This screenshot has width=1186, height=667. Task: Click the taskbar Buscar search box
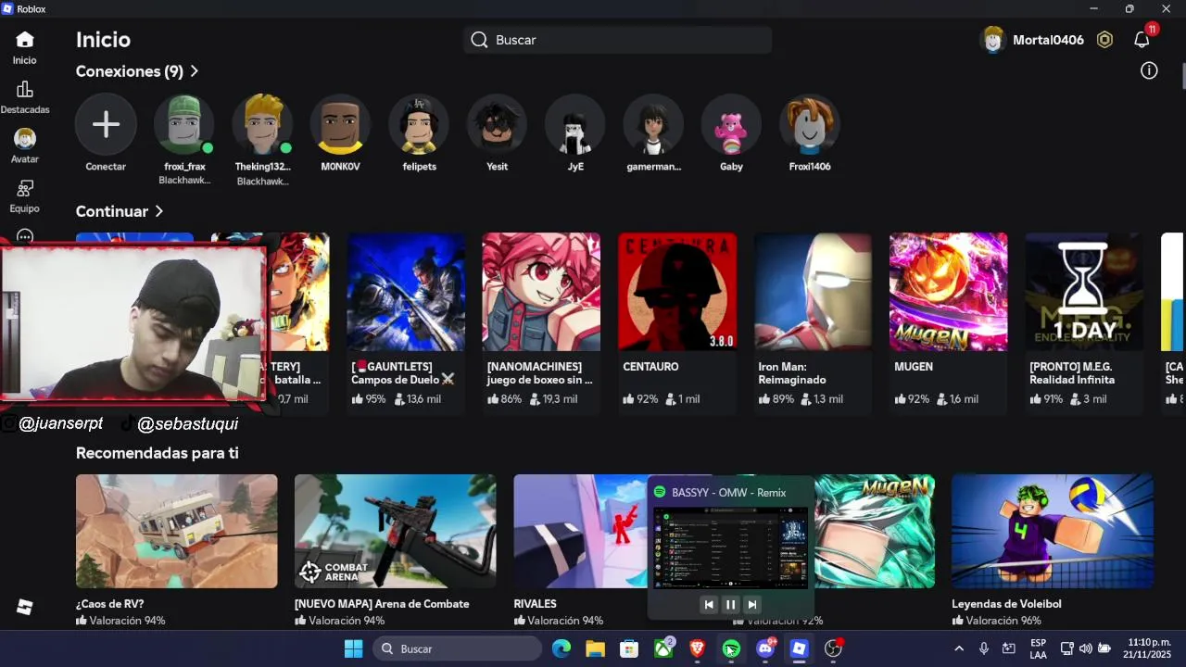point(458,648)
